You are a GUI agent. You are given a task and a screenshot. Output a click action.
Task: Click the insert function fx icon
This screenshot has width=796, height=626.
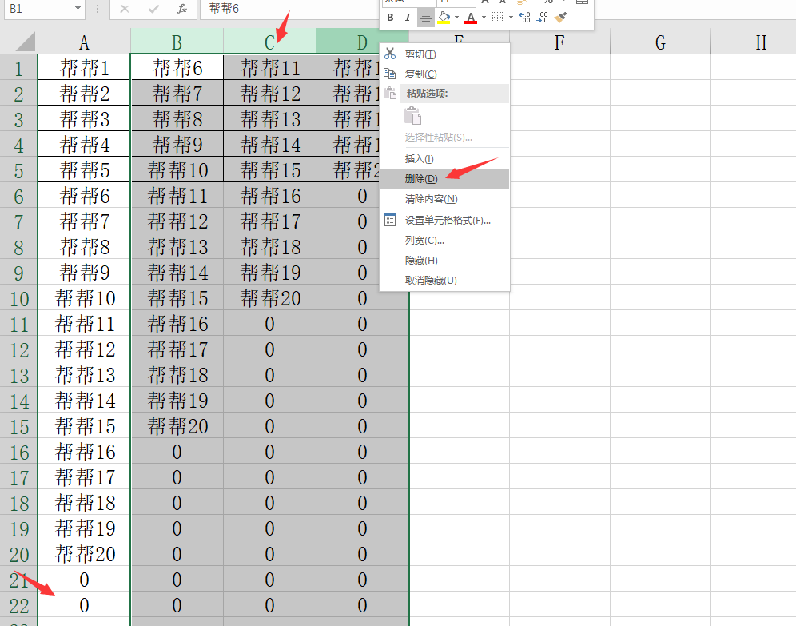(182, 8)
